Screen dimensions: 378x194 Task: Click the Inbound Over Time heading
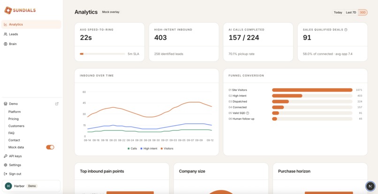click(97, 75)
